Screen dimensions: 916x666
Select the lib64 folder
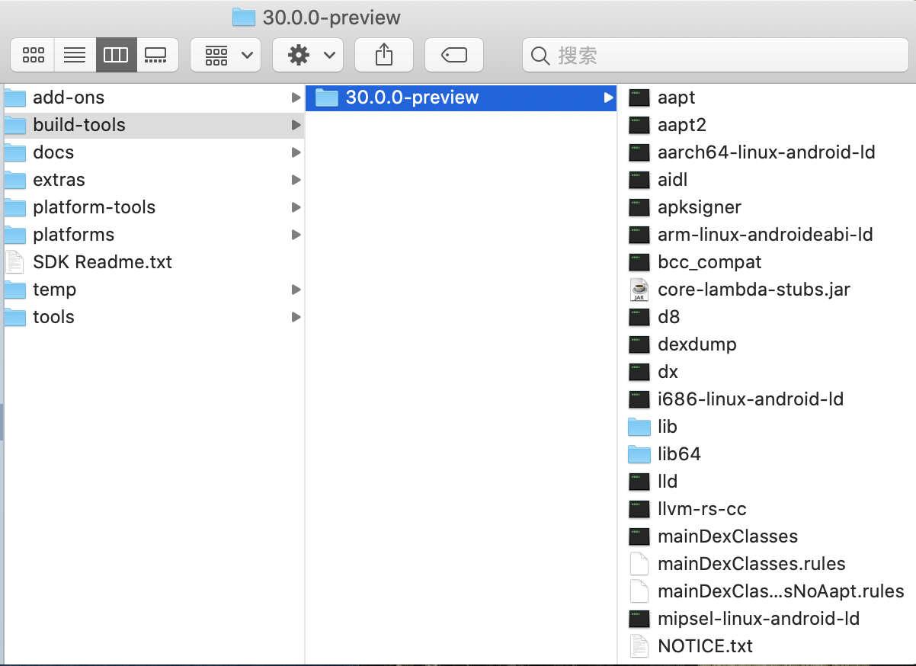point(678,454)
